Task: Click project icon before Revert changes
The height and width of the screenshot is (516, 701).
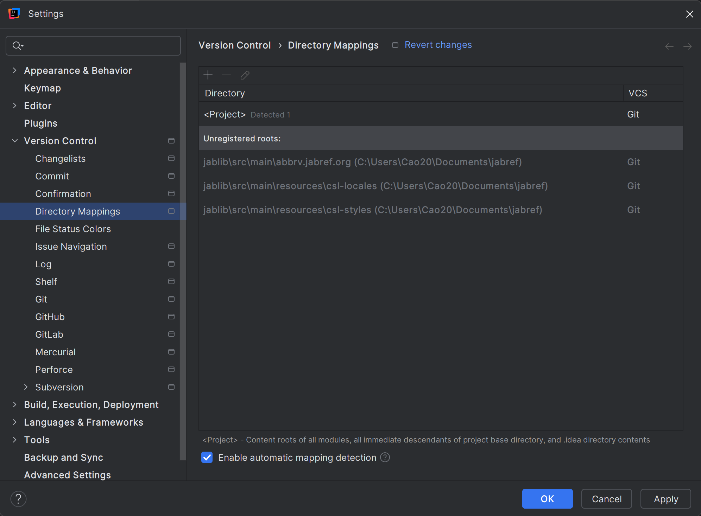Action: (x=395, y=45)
